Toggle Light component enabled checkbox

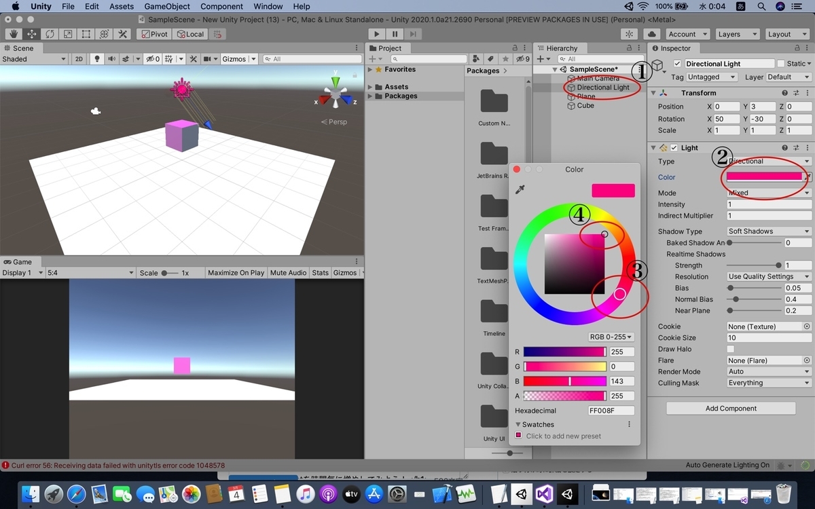click(674, 148)
